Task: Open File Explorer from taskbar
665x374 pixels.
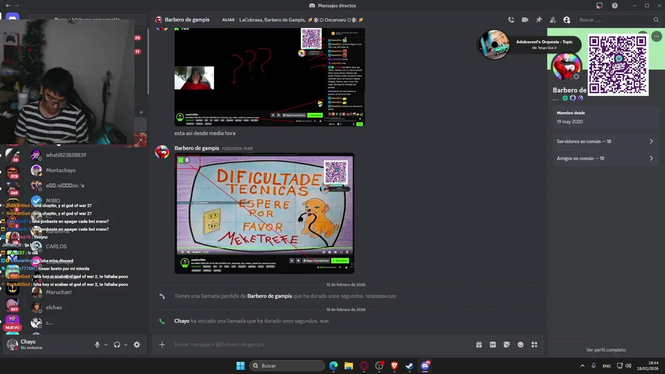Action: click(x=349, y=366)
